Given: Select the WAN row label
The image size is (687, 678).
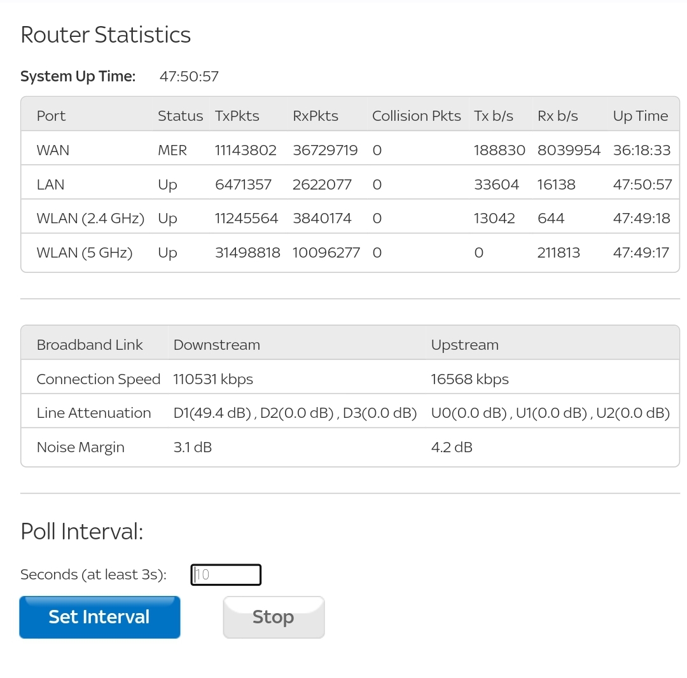Looking at the screenshot, I should 53,151.
